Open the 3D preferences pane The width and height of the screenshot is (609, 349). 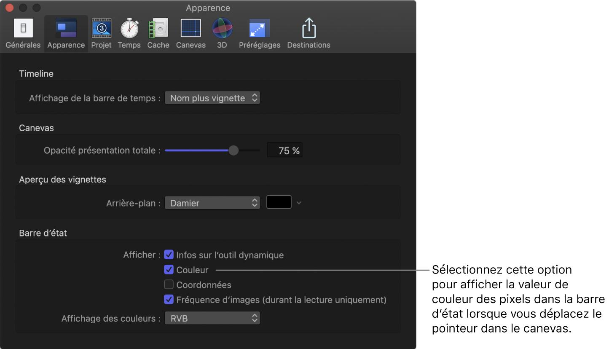[222, 34]
